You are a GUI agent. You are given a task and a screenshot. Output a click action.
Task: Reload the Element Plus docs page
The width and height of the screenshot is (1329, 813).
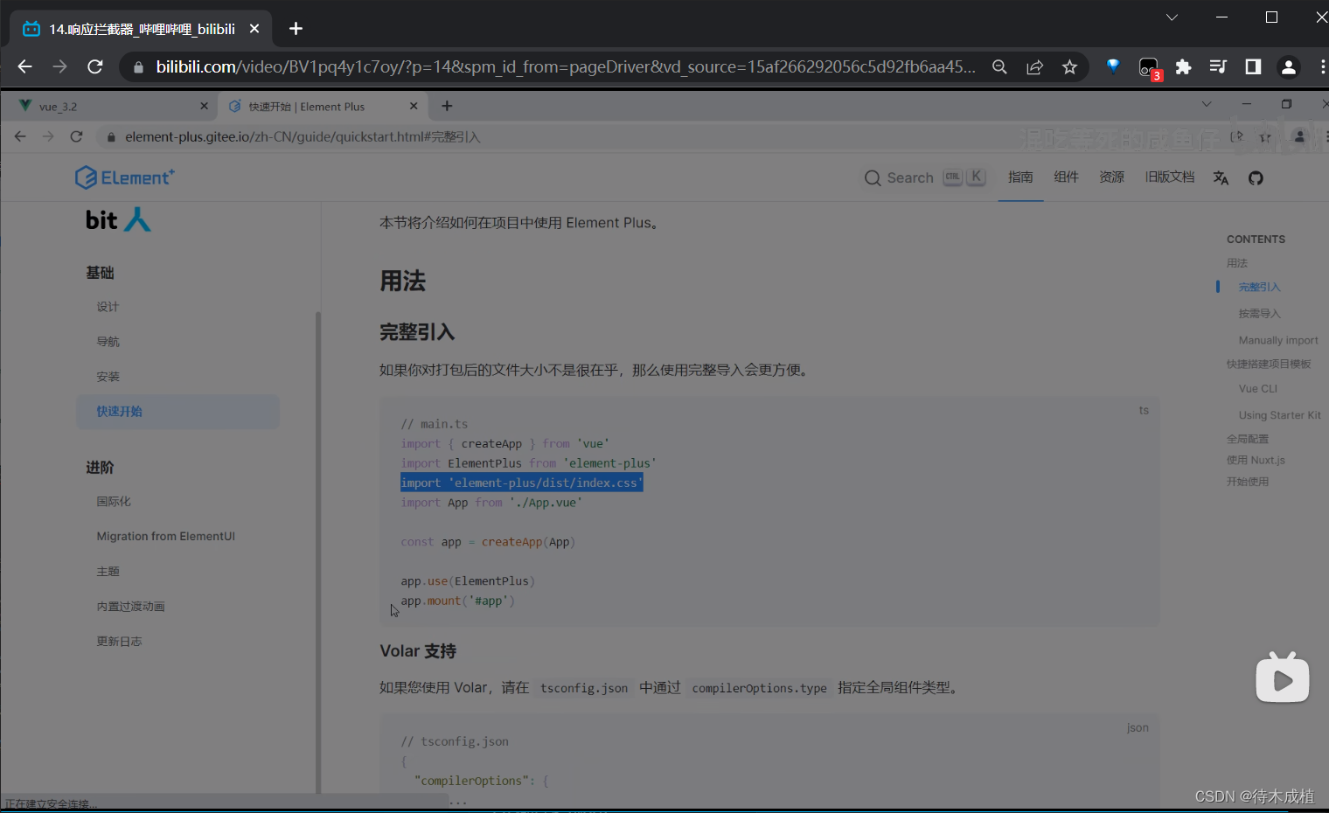(x=76, y=136)
